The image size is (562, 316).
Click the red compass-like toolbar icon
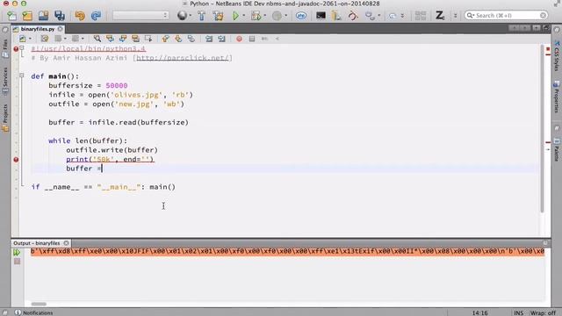(x=353, y=16)
